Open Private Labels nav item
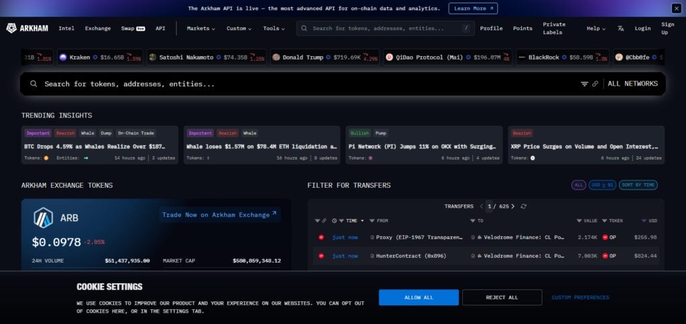Viewport: 686px width, 324px height. [x=554, y=28]
